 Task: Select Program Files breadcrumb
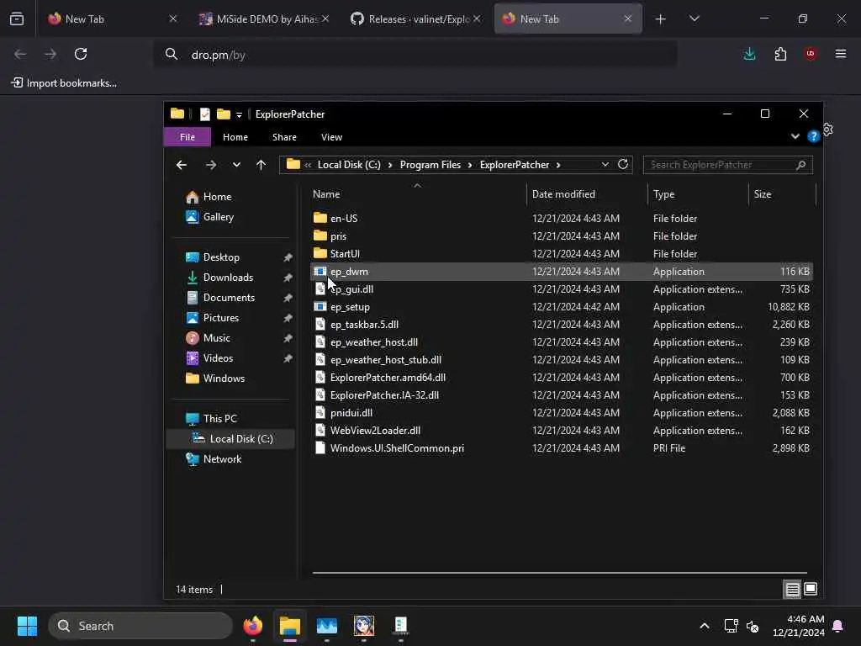coord(430,165)
